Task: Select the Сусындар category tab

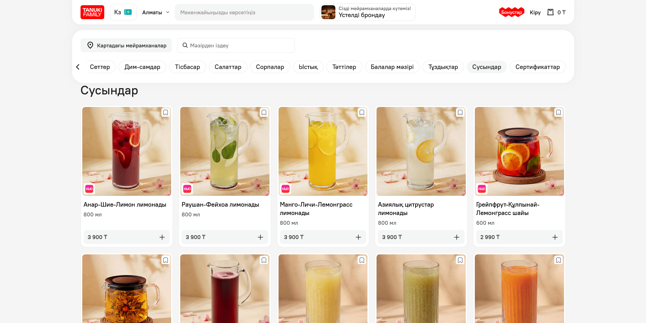Action: [x=487, y=67]
